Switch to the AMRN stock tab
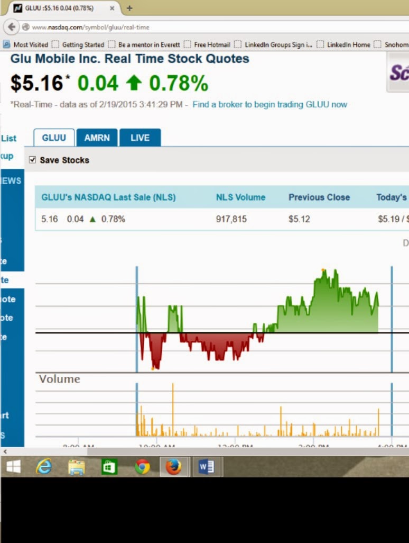This screenshot has width=409, height=543. pyautogui.click(x=97, y=138)
